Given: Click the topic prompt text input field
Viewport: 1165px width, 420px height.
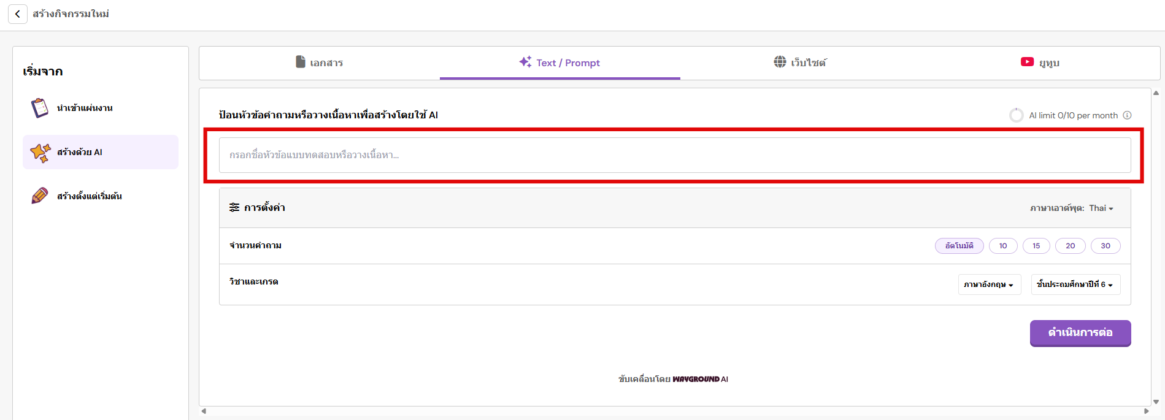Looking at the screenshot, I should point(674,155).
